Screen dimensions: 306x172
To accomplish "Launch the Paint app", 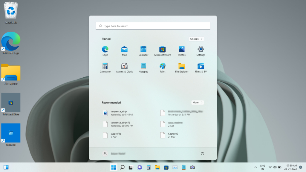I will pyautogui.click(x=163, y=67).
